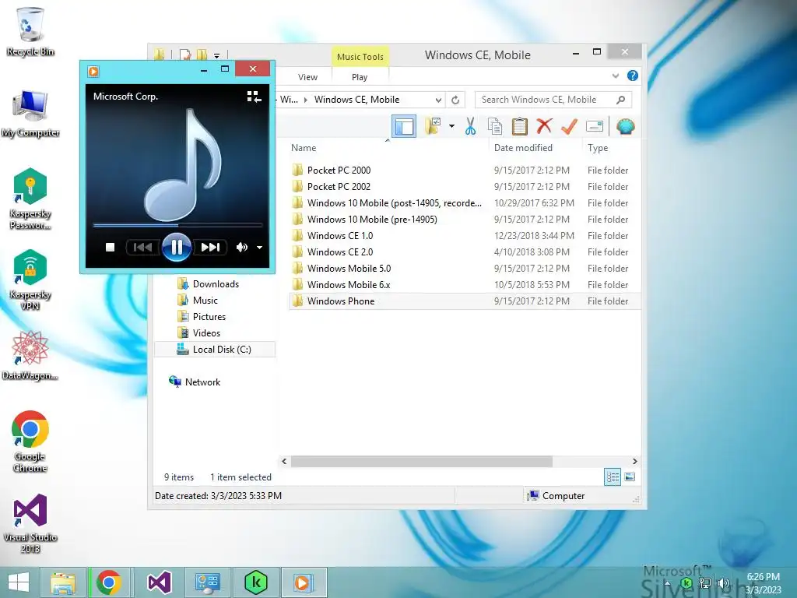
Task: Open Control Panel icon on the taskbar
Action: click(x=207, y=582)
